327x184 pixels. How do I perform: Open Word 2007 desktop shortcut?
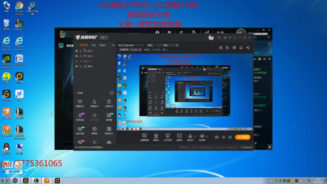19,61
